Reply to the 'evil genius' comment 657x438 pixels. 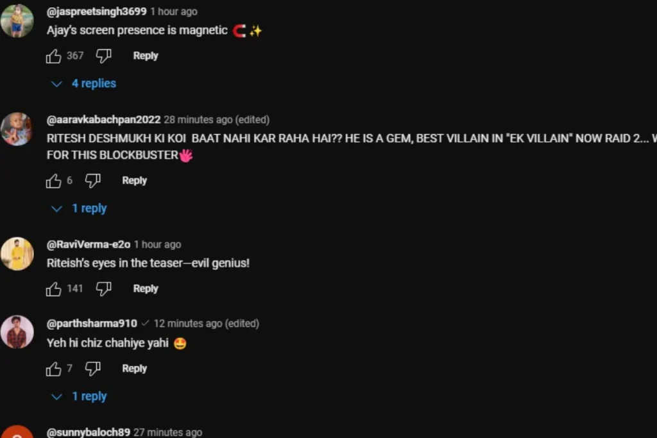[146, 289]
